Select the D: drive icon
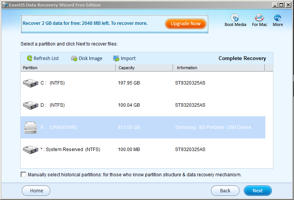The width and height of the screenshot is (294, 200). 30,105
